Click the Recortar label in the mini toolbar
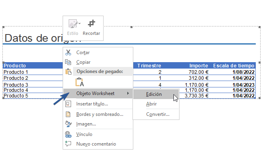Screen dimensions: 263x156 [x=92, y=33]
